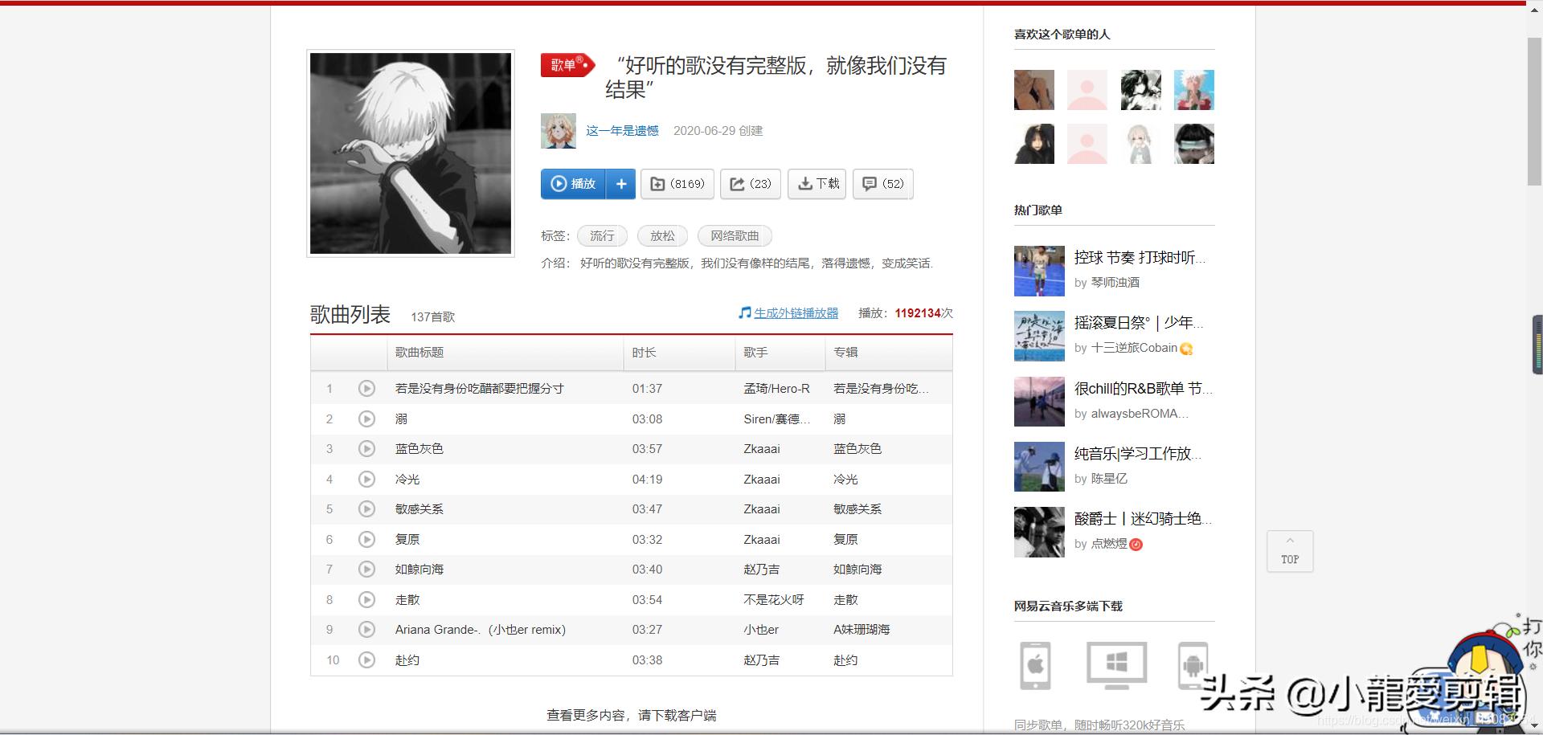The image size is (1543, 735).
Task: Add playlist to play queue with plus button
Action: tap(620, 184)
